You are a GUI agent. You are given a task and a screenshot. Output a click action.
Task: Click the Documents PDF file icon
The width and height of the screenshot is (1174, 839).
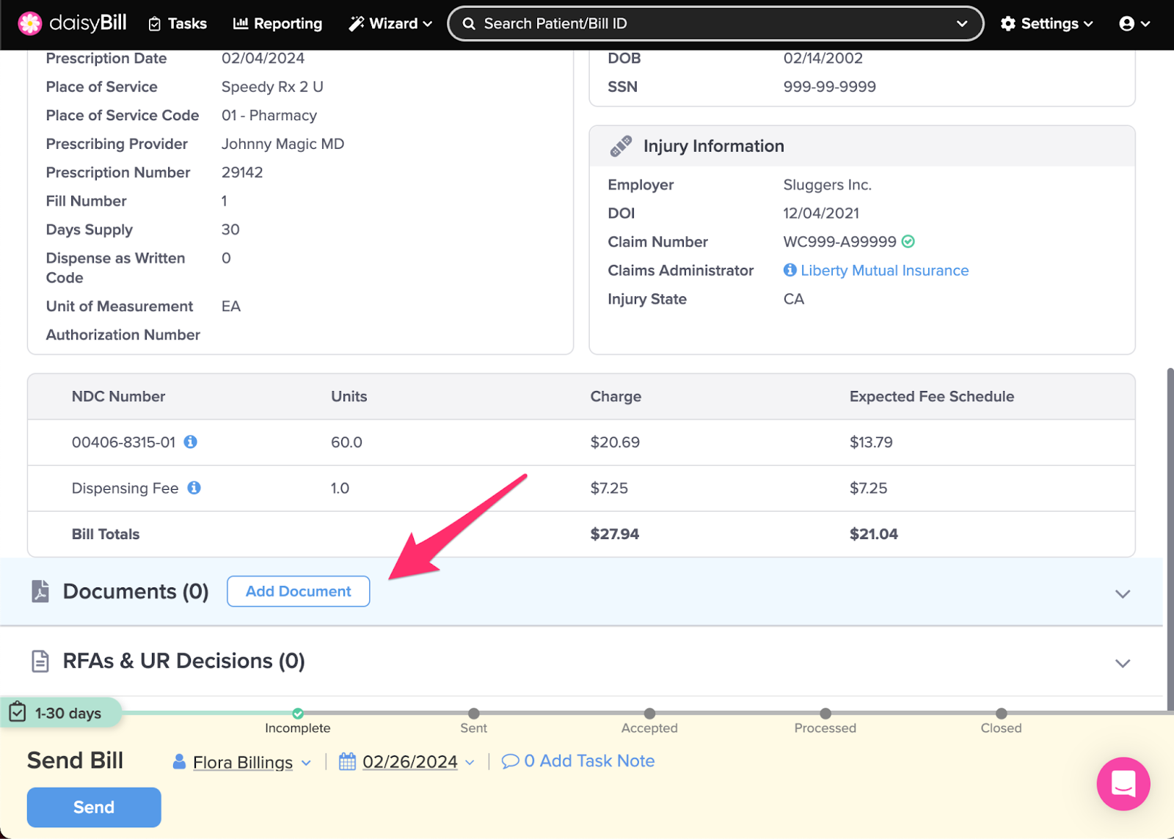coord(40,591)
